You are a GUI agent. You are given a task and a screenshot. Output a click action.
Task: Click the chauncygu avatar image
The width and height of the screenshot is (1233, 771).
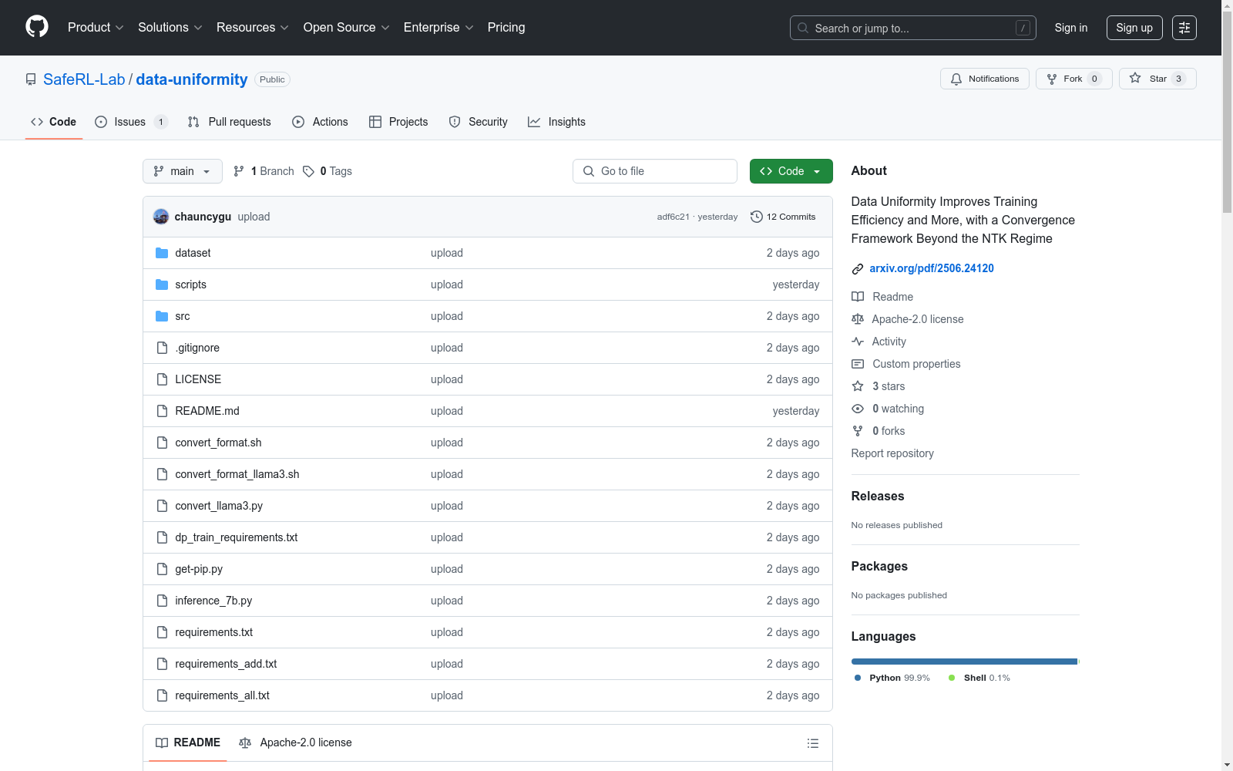pyautogui.click(x=161, y=217)
